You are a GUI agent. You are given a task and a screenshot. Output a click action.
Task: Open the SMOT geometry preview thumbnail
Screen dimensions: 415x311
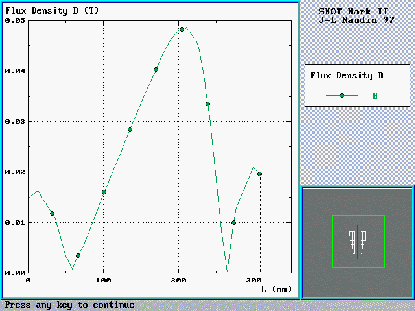coord(357,241)
